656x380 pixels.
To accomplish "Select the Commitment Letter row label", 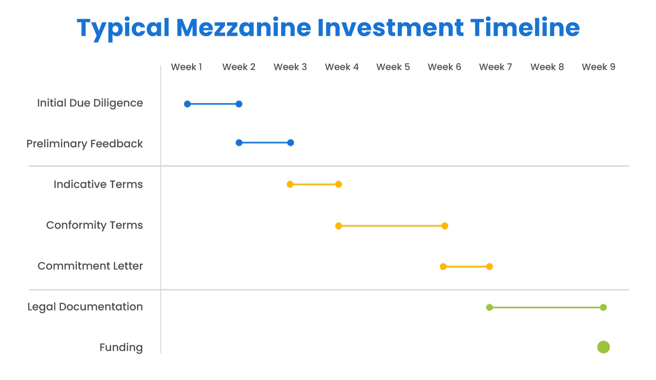I will [x=90, y=266].
